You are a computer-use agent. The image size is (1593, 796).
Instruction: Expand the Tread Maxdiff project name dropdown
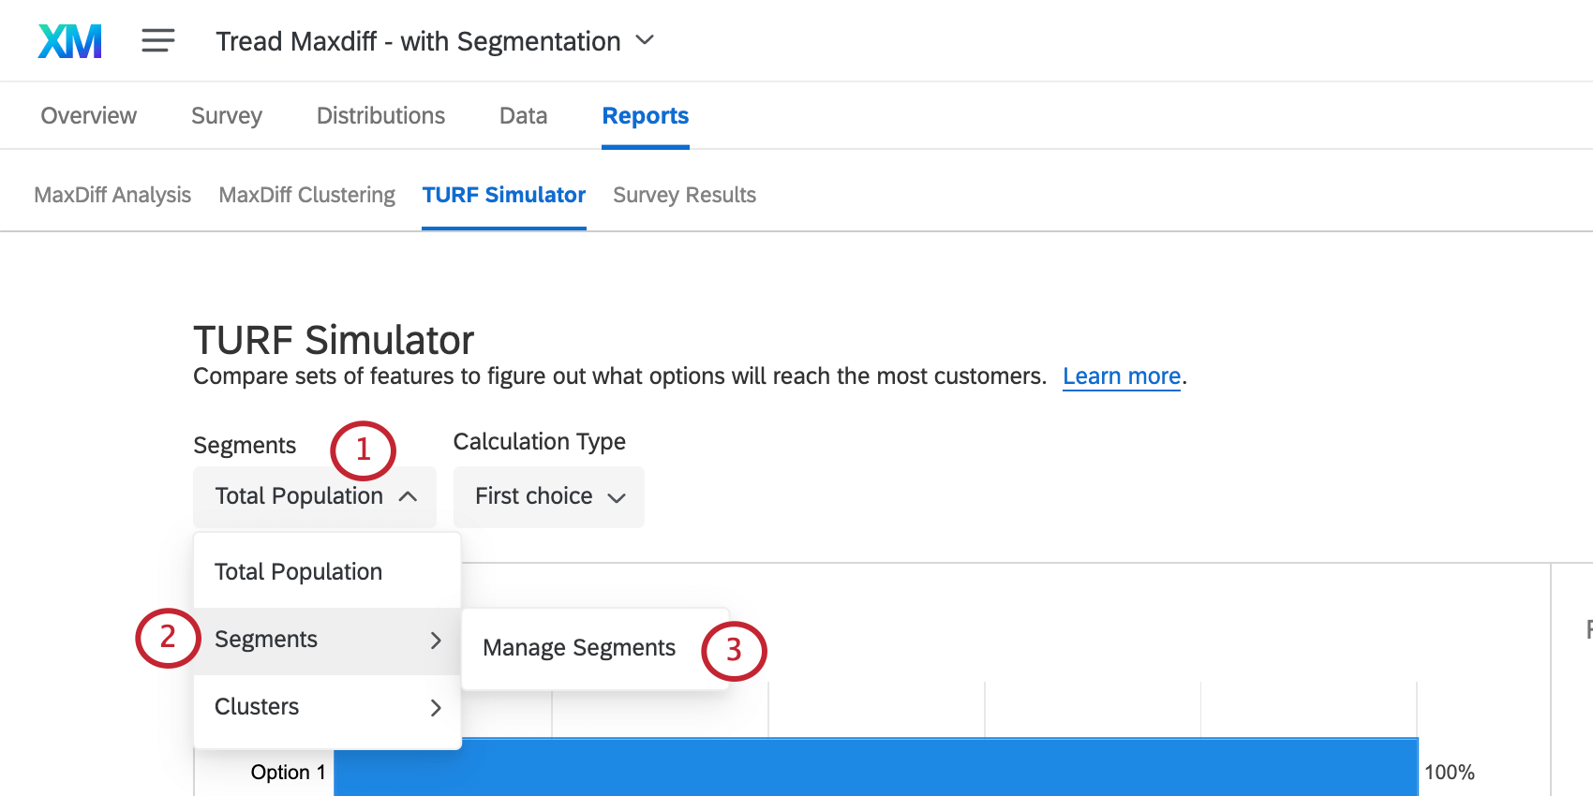(x=645, y=41)
